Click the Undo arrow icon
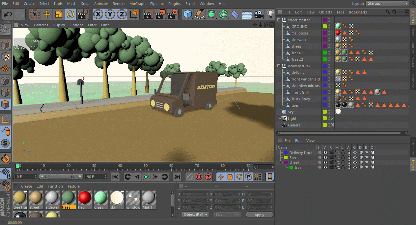The height and width of the screenshot is (225, 416). coord(8,14)
